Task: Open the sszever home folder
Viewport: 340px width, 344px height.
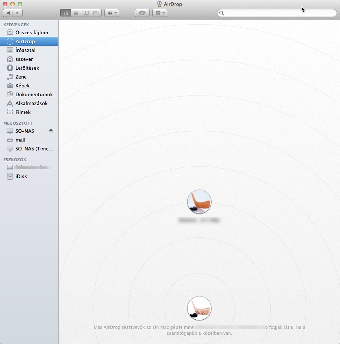Action: (29, 59)
